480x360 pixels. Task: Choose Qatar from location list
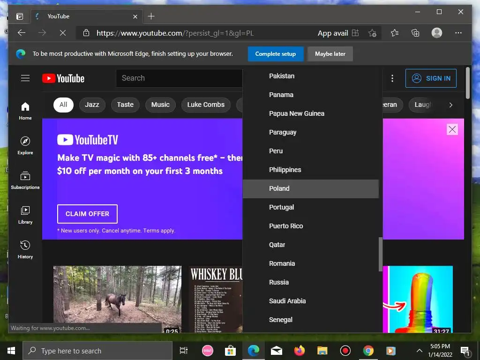click(311, 245)
